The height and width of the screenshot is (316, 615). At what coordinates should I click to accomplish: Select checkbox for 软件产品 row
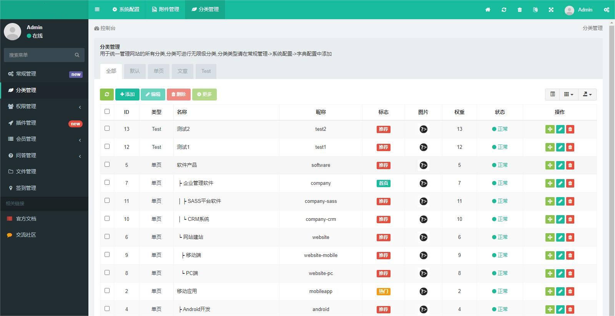[107, 165]
